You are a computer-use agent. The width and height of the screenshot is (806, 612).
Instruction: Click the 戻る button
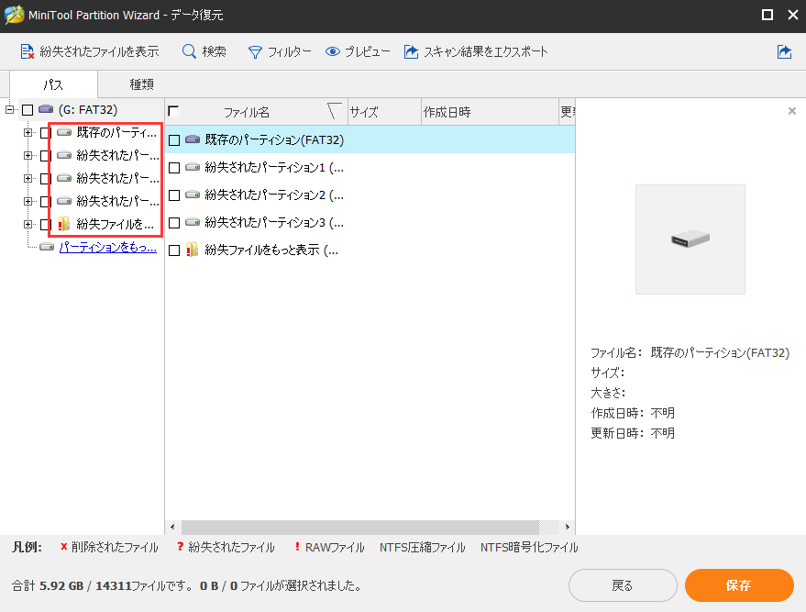click(623, 585)
